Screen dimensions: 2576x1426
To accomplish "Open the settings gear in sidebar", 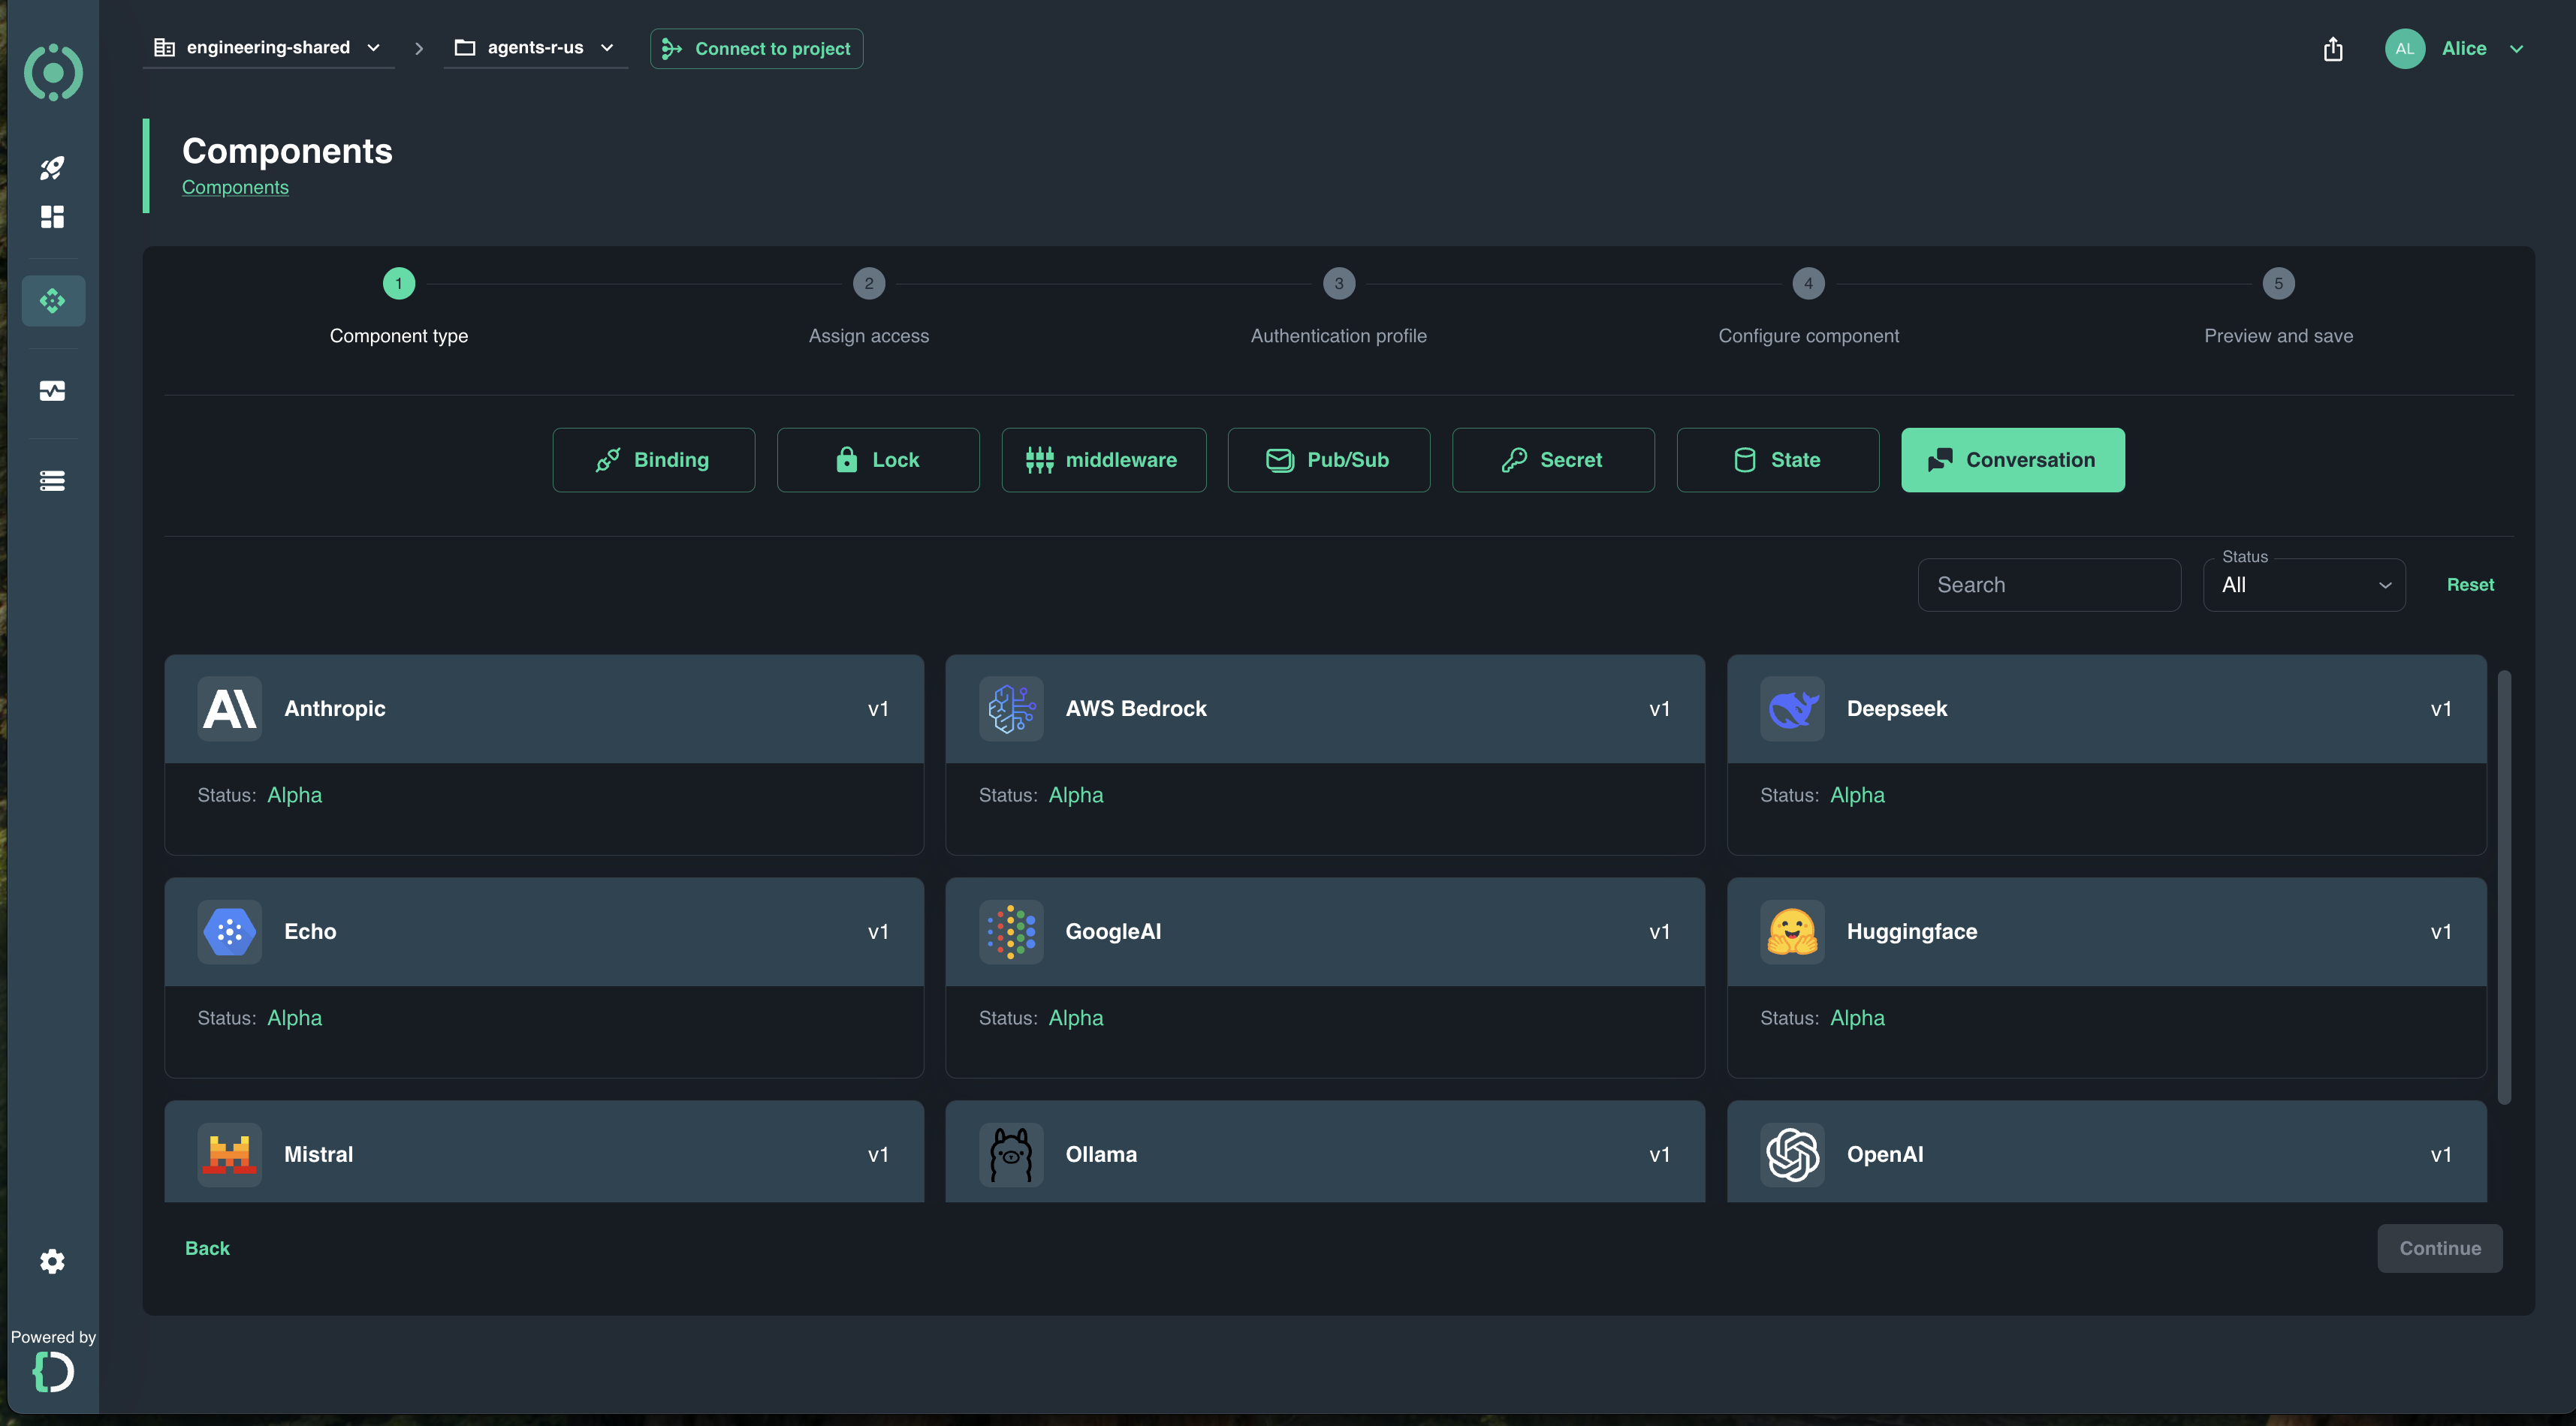I will click(x=52, y=1261).
